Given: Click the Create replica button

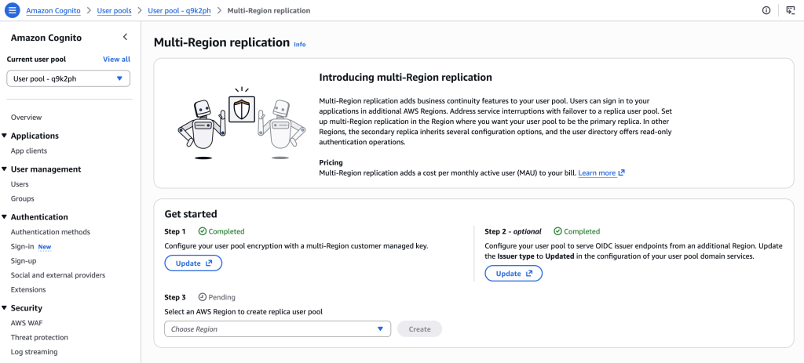Looking at the screenshot, I should pos(419,329).
